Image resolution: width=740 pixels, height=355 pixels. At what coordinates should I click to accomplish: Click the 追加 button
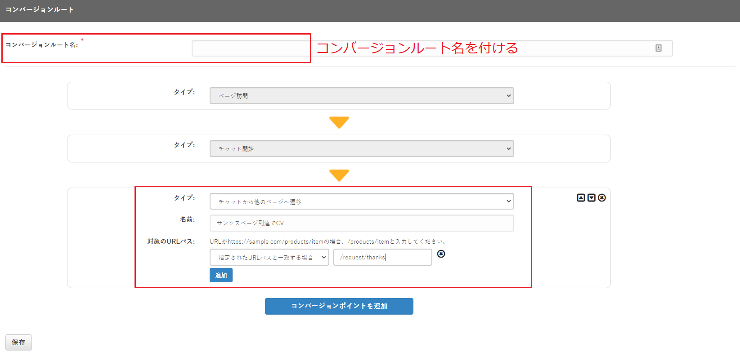tap(221, 275)
